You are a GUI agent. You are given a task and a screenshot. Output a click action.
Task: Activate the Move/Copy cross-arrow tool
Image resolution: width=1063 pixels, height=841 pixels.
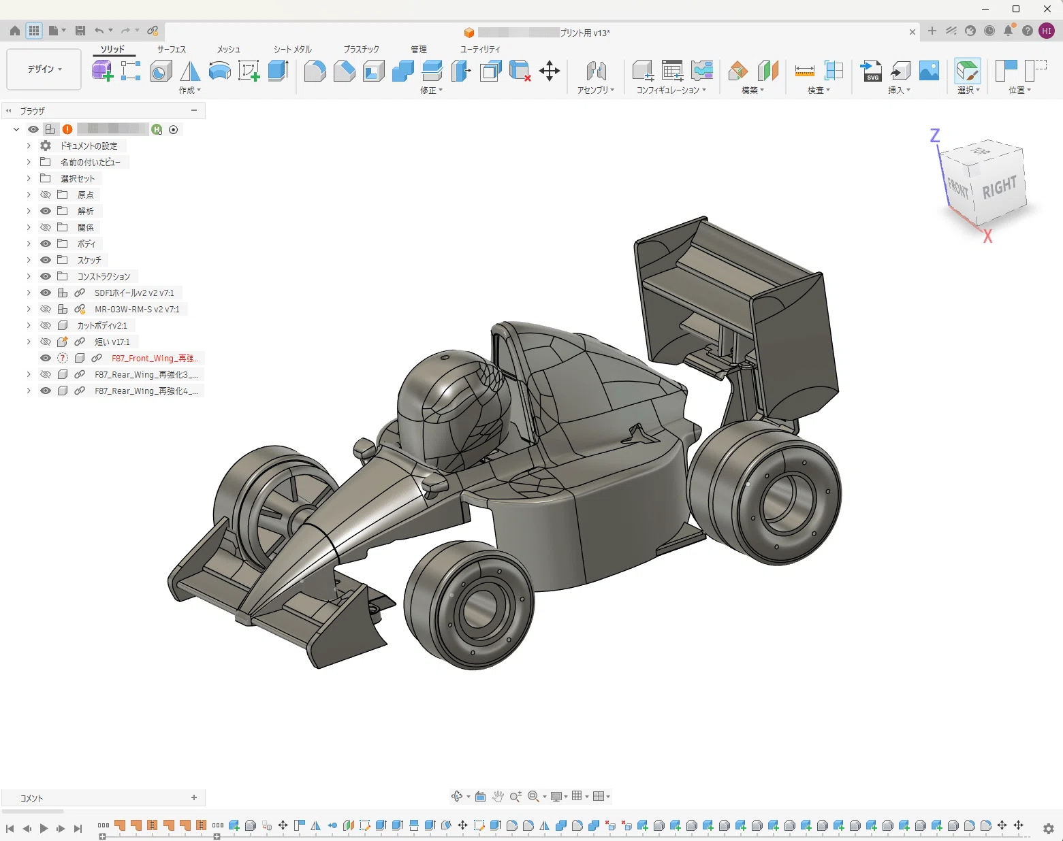549,70
